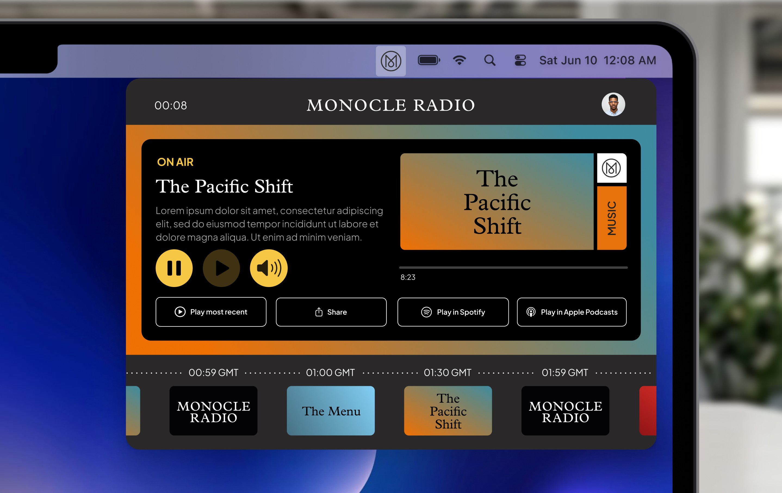Image resolution: width=782 pixels, height=493 pixels.
Task: Click the ON AIR label
Action: point(175,162)
